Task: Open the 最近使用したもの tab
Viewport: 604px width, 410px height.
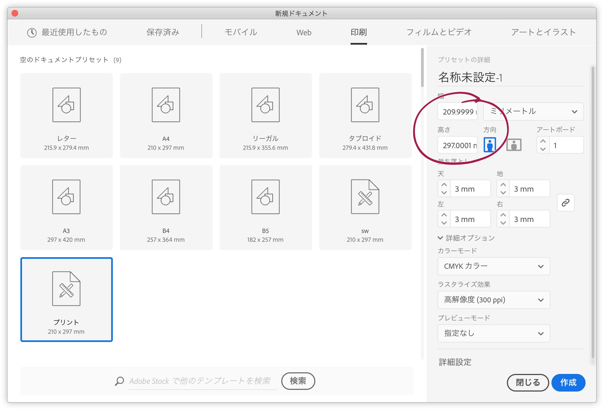Action: pyautogui.click(x=67, y=32)
